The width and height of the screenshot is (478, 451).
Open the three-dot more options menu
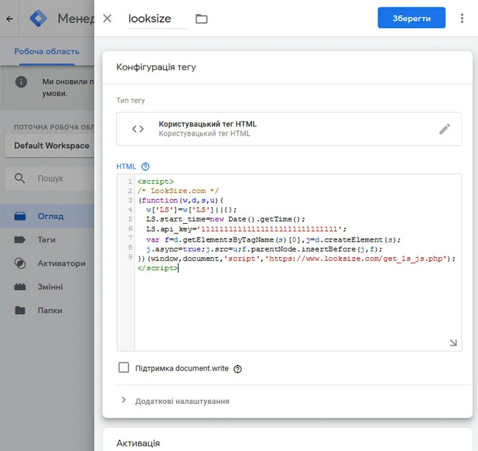pos(462,18)
